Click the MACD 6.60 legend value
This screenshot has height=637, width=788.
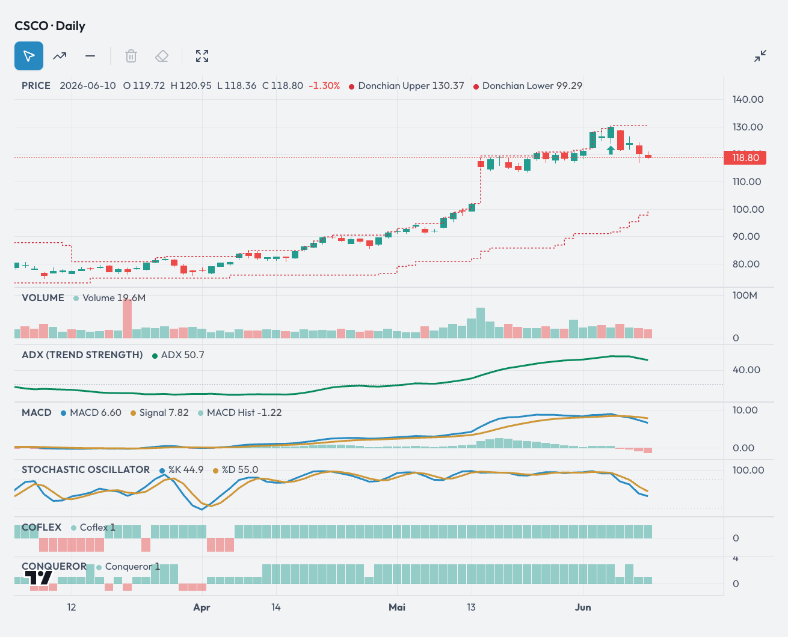point(96,412)
